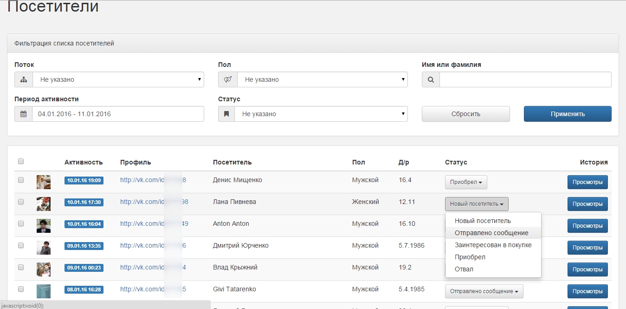Click the gender icon beside Пол

pyautogui.click(x=228, y=79)
